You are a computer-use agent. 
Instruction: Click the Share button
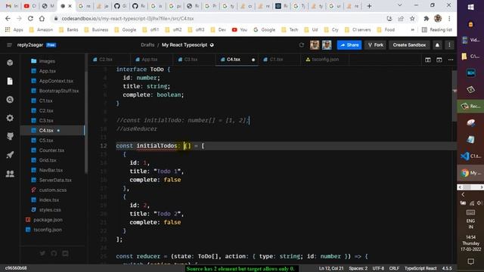(349, 45)
